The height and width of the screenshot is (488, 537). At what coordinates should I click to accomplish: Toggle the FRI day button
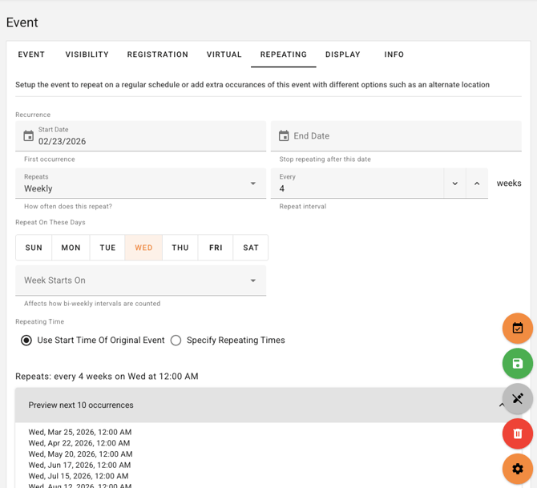click(216, 248)
